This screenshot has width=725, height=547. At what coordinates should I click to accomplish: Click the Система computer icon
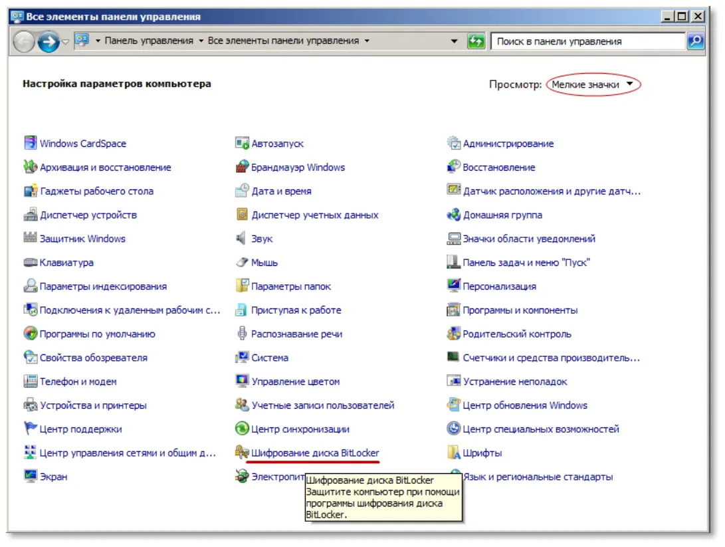pos(242,357)
